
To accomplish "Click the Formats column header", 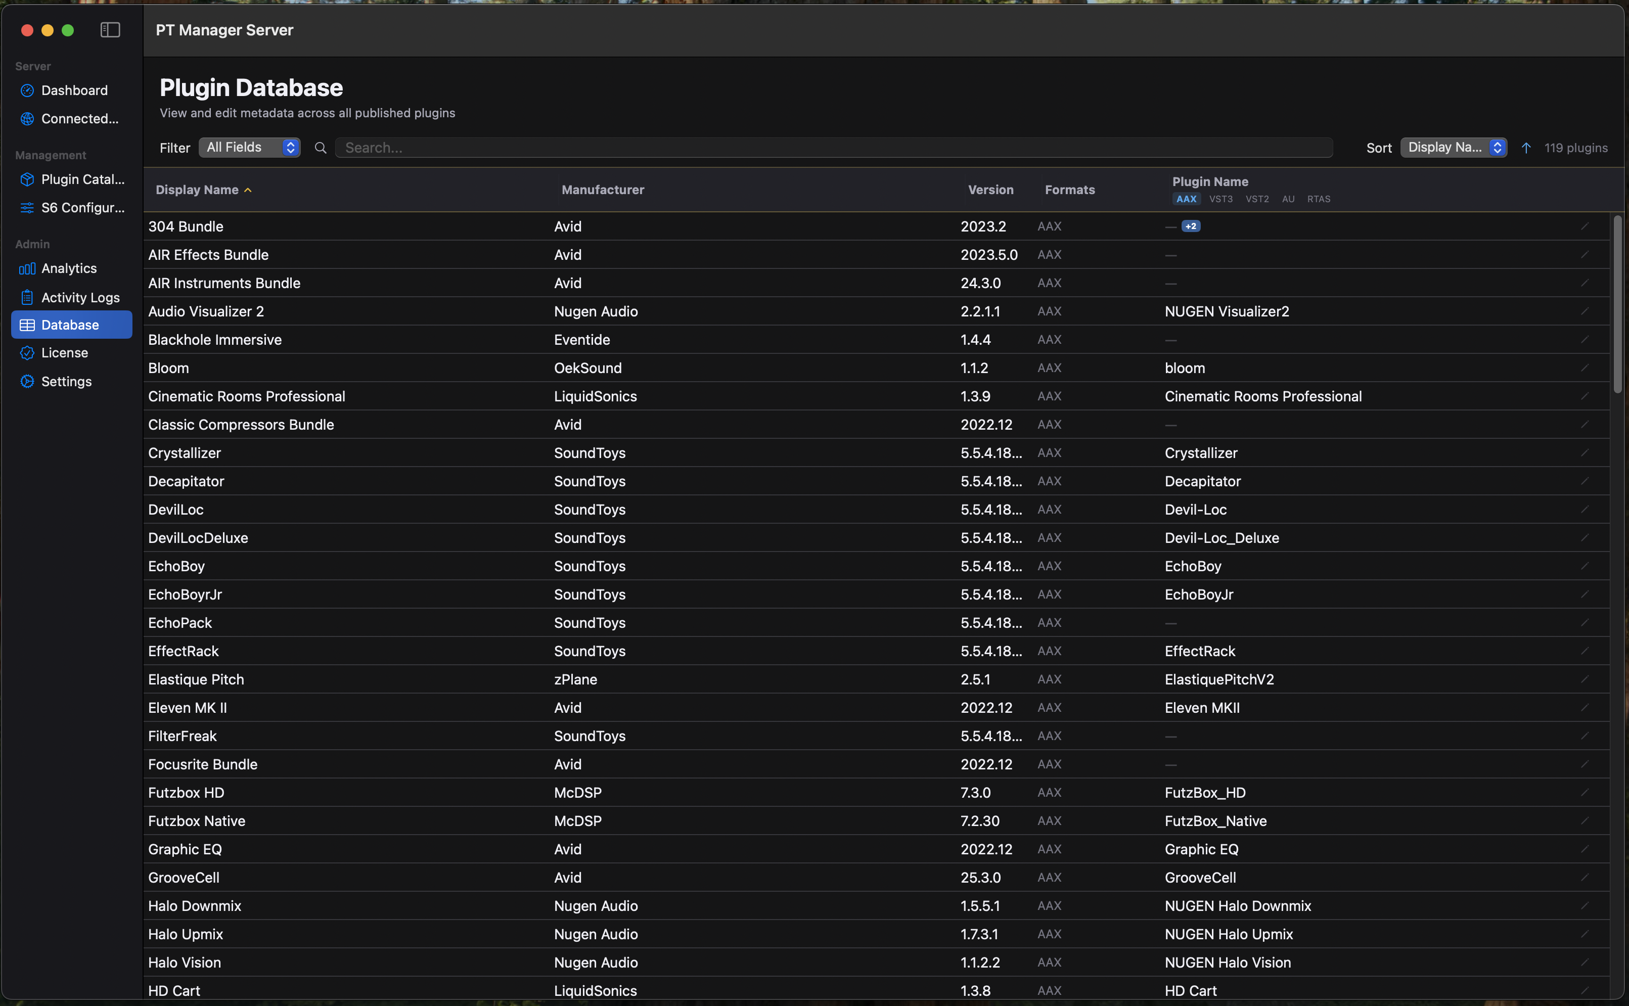I will click(1069, 190).
